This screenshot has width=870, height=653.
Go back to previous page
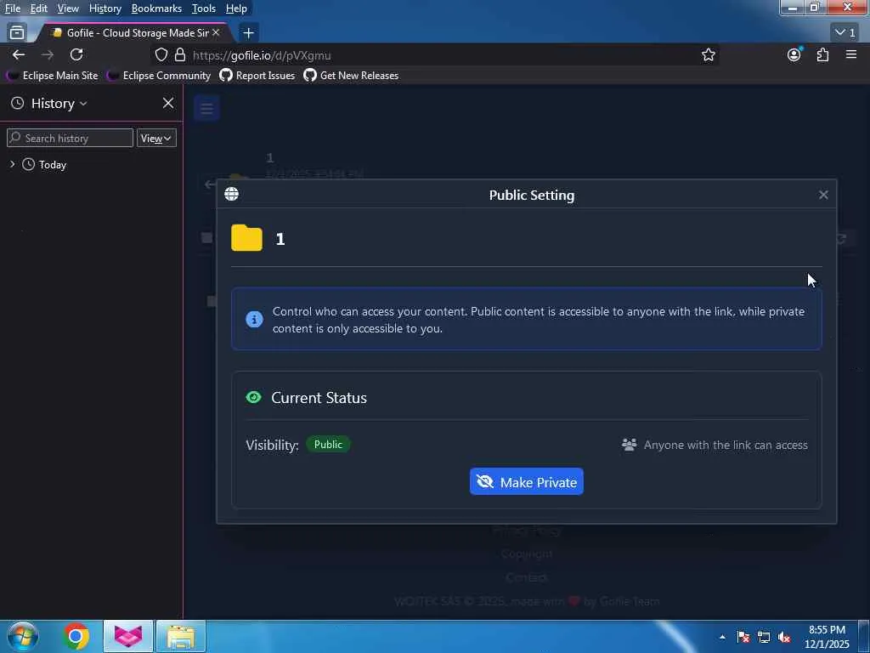19,55
